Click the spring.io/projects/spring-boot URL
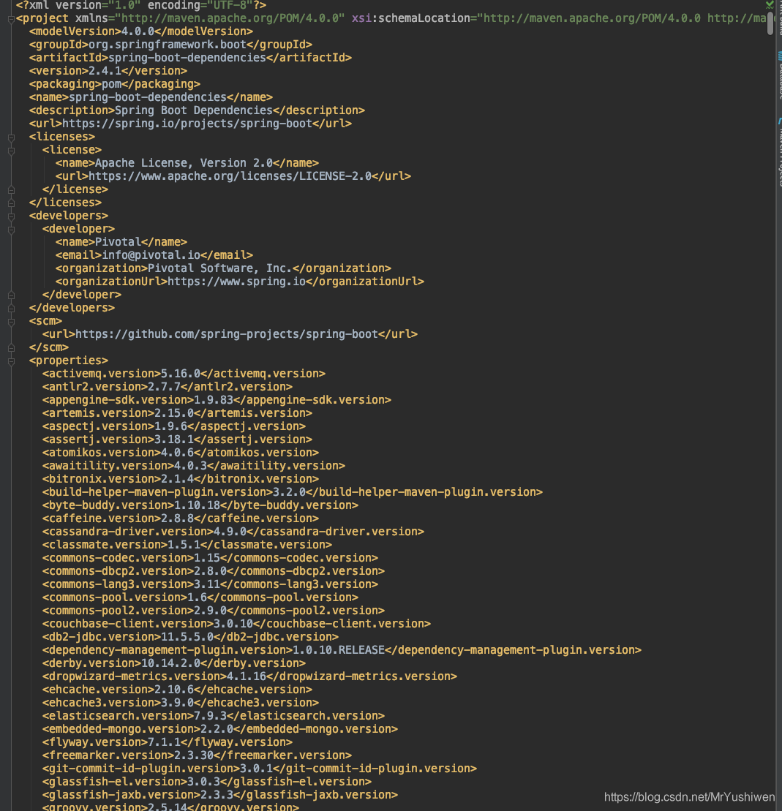 187,124
